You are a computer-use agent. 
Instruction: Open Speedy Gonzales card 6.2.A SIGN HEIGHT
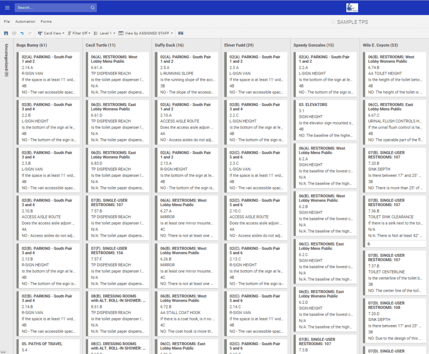[x=325, y=166]
